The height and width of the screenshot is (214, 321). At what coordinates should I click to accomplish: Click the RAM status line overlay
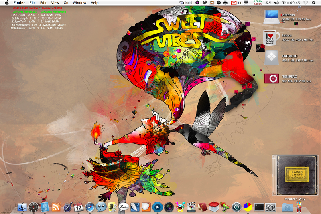(x=37, y=8)
